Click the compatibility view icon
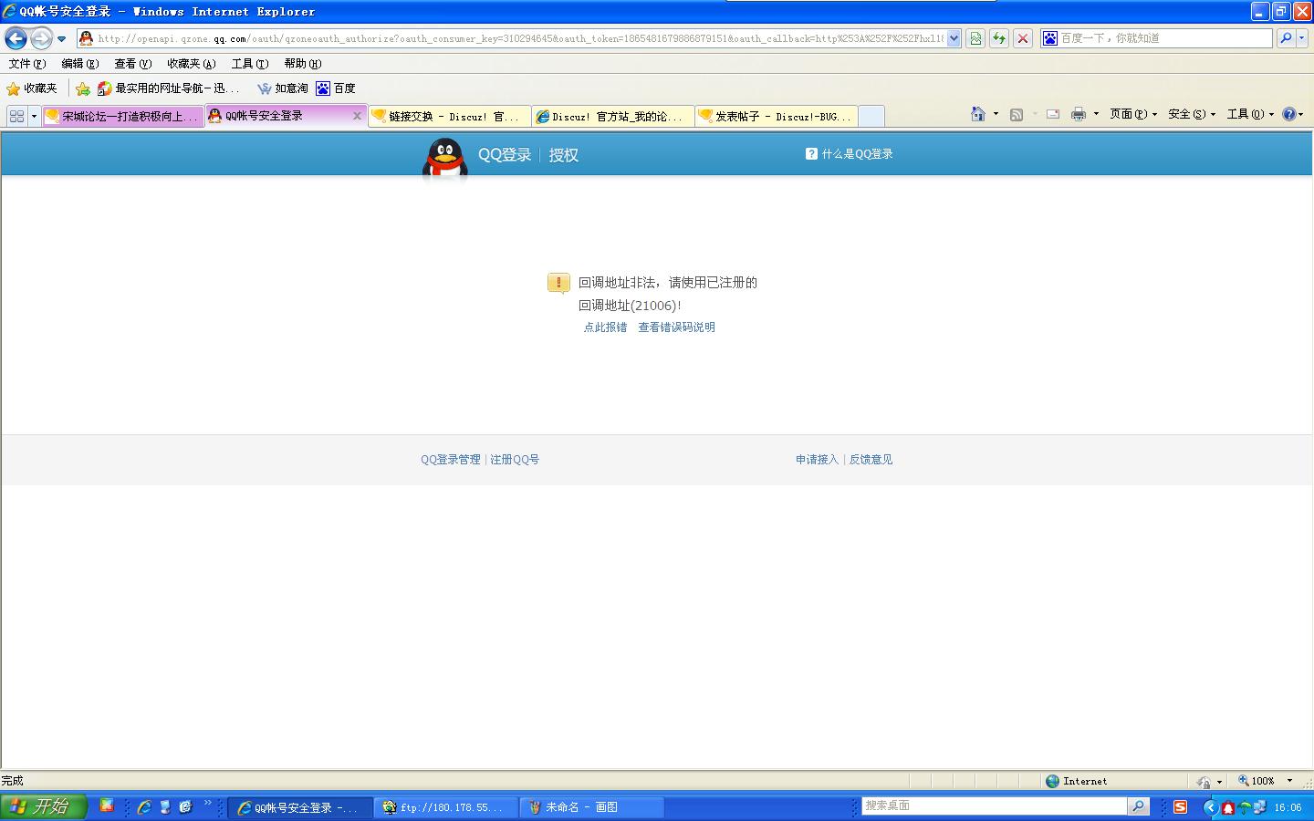 (975, 38)
